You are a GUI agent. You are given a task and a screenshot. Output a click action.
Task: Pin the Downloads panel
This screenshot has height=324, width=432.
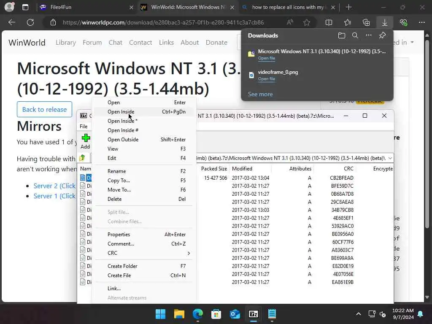pos(382,35)
